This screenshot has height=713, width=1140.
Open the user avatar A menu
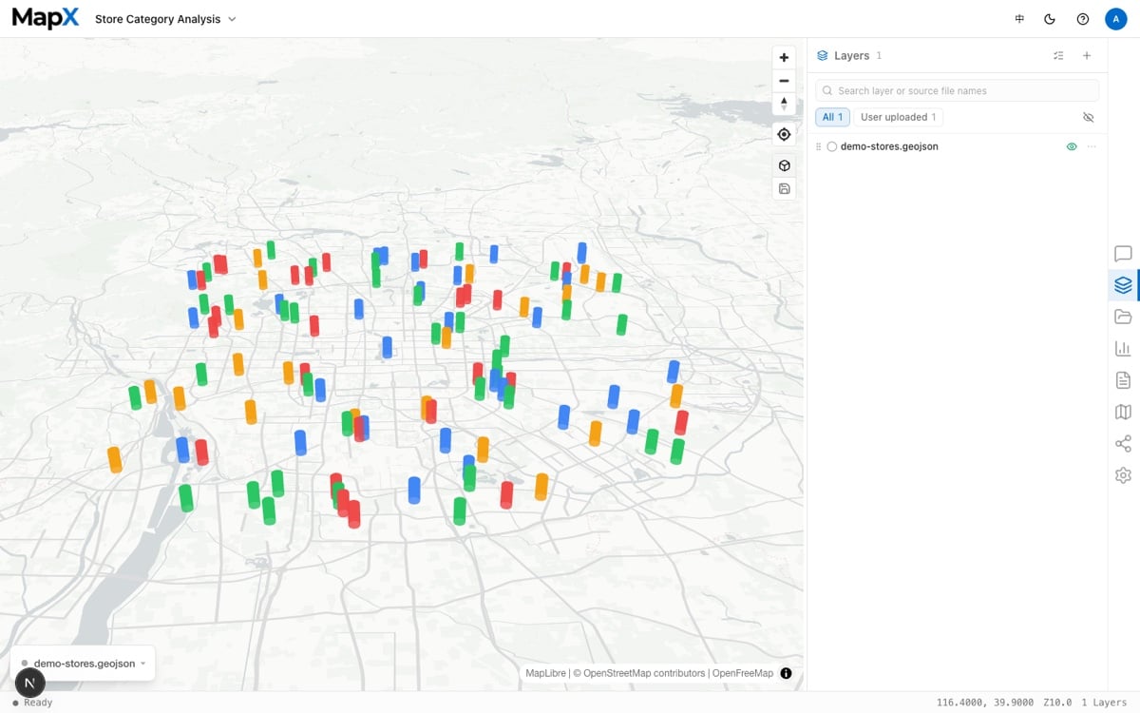[x=1115, y=19]
